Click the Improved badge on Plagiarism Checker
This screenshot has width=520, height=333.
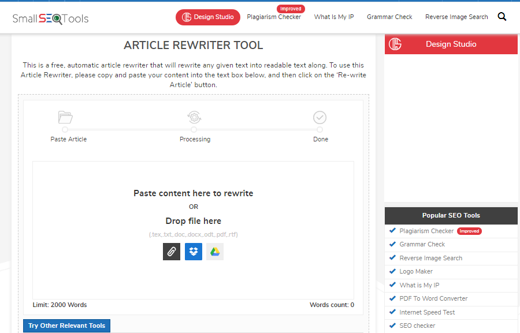click(291, 8)
